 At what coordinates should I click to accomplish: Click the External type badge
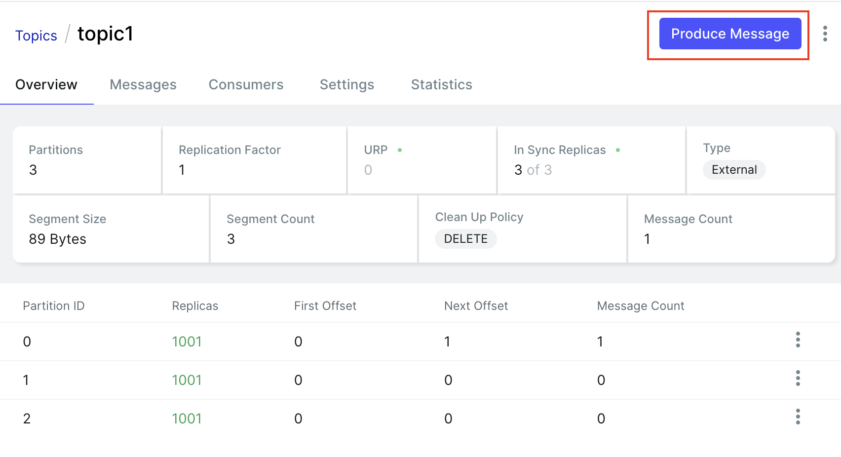click(x=734, y=170)
